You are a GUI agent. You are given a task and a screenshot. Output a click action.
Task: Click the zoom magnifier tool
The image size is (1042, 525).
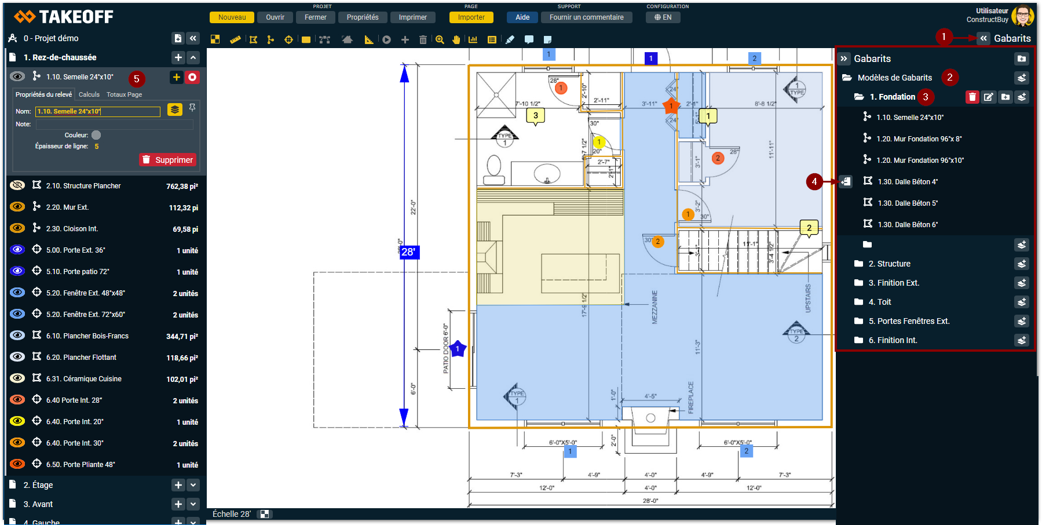tap(440, 39)
